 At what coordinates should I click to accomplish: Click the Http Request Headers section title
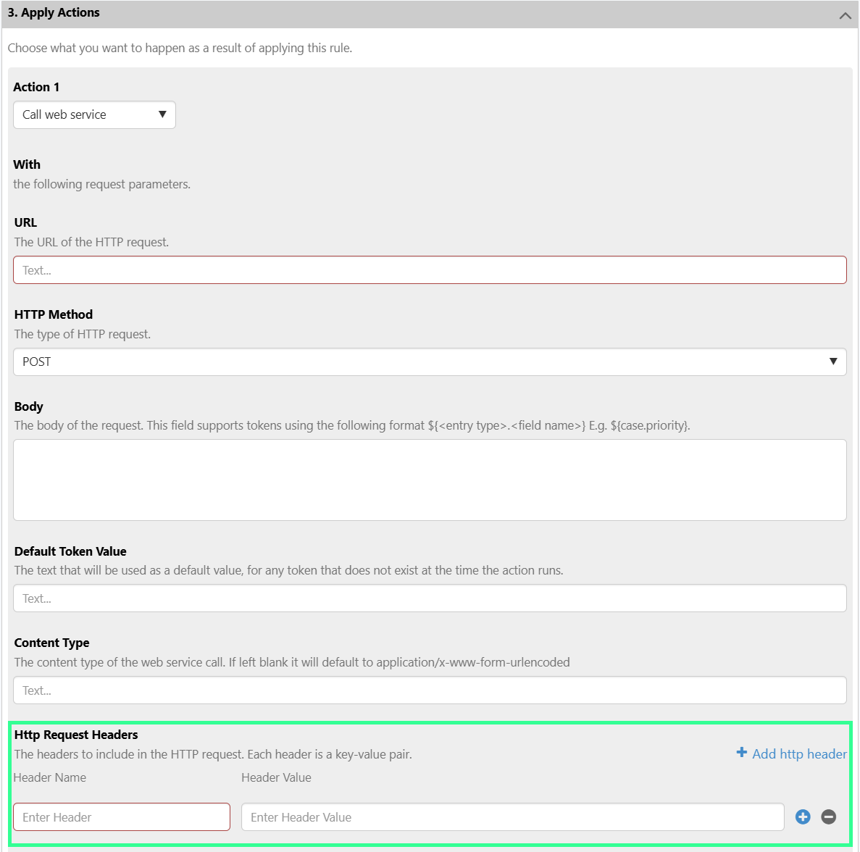click(x=76, y=734)
